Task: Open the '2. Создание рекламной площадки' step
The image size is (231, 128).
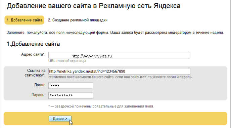Action: [78, 20]
